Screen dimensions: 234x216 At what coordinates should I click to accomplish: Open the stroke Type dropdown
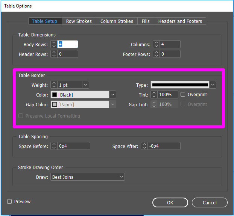tap(213, 85)
